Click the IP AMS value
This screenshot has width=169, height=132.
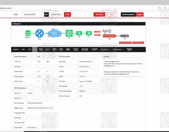(x=83, y=71)
